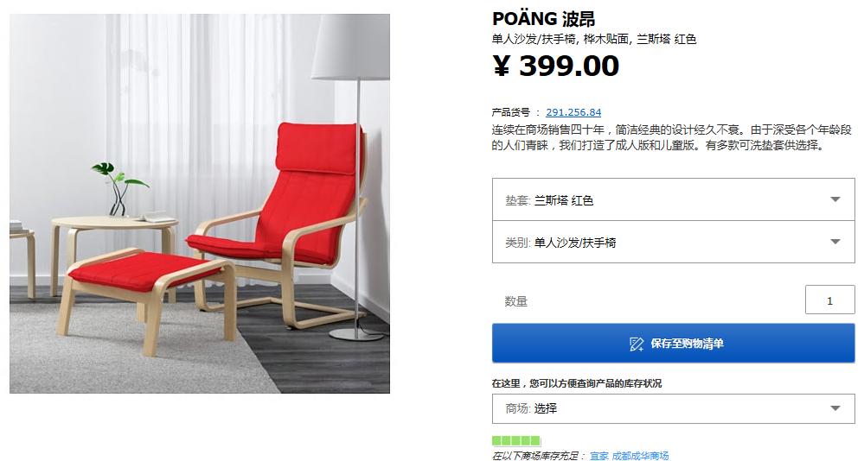864x461 pixels.
Task: Click the 库存状况 stock inquiry heading text
Action: click(577, 383)
